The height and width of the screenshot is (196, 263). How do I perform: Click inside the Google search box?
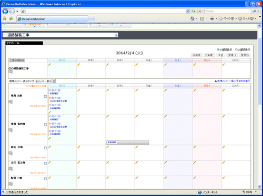pos(228,11)
